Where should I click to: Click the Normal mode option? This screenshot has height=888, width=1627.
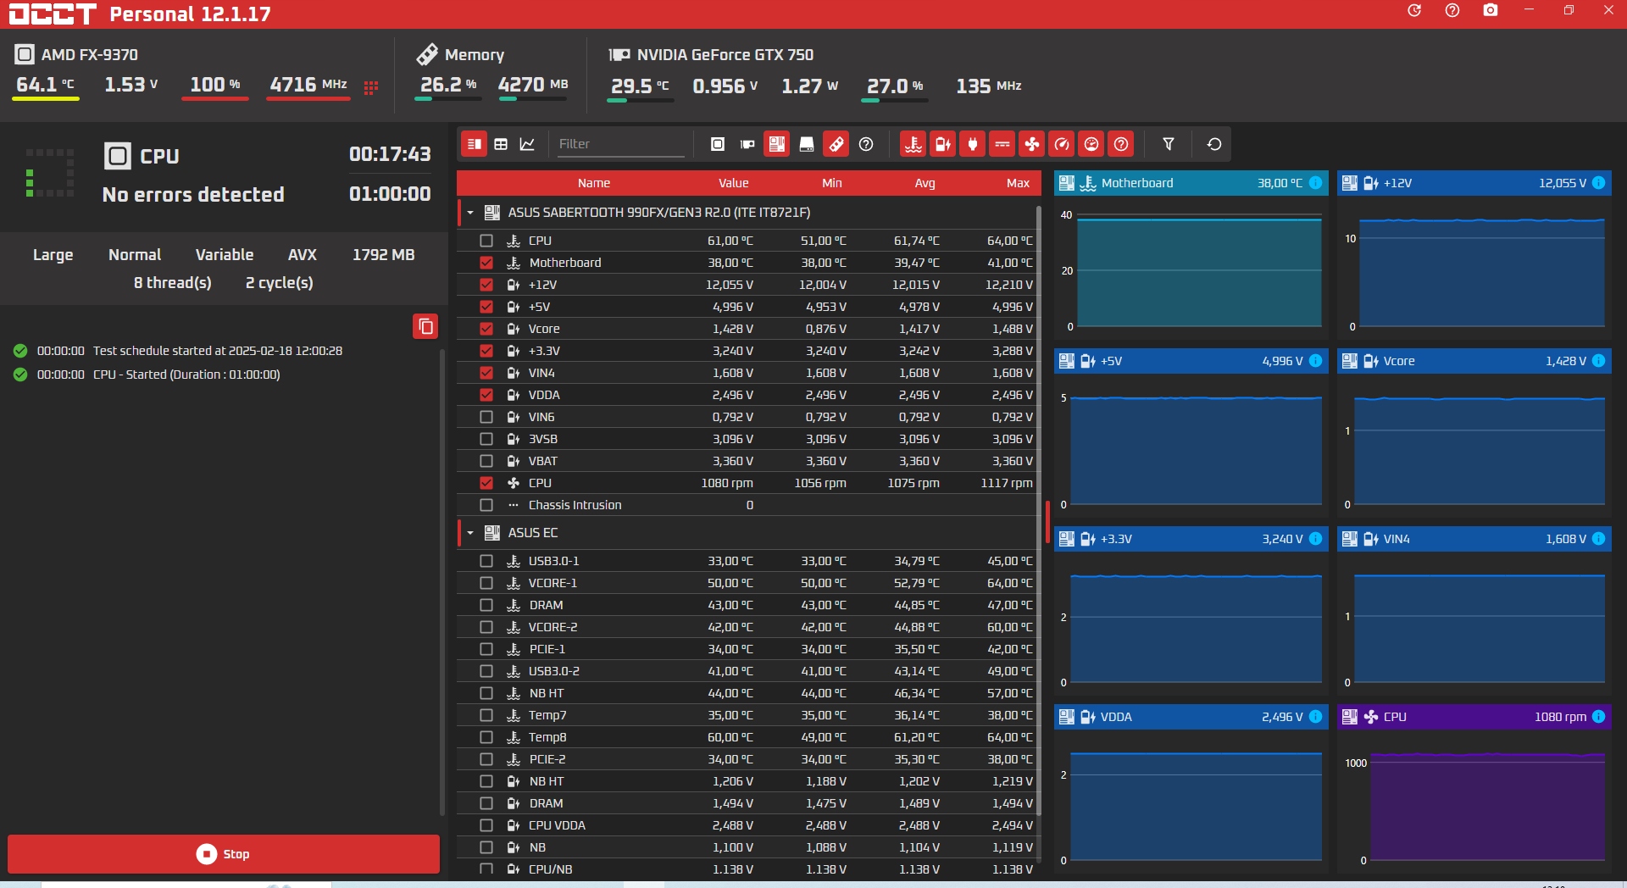pos(135,255)
